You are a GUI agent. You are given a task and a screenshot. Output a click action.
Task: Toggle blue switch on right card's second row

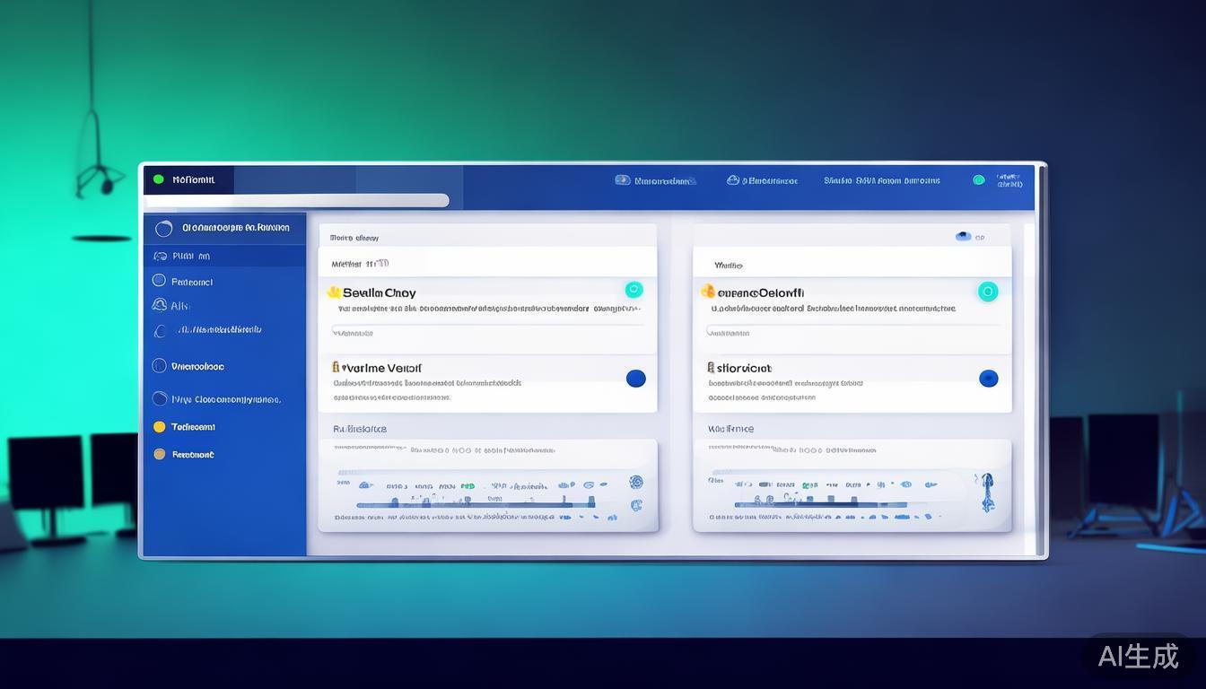(988, 379)
